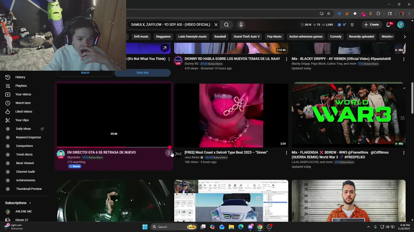Open YouTube account avatar menu
The image size is (414, 232).
[x=401, y=25]
